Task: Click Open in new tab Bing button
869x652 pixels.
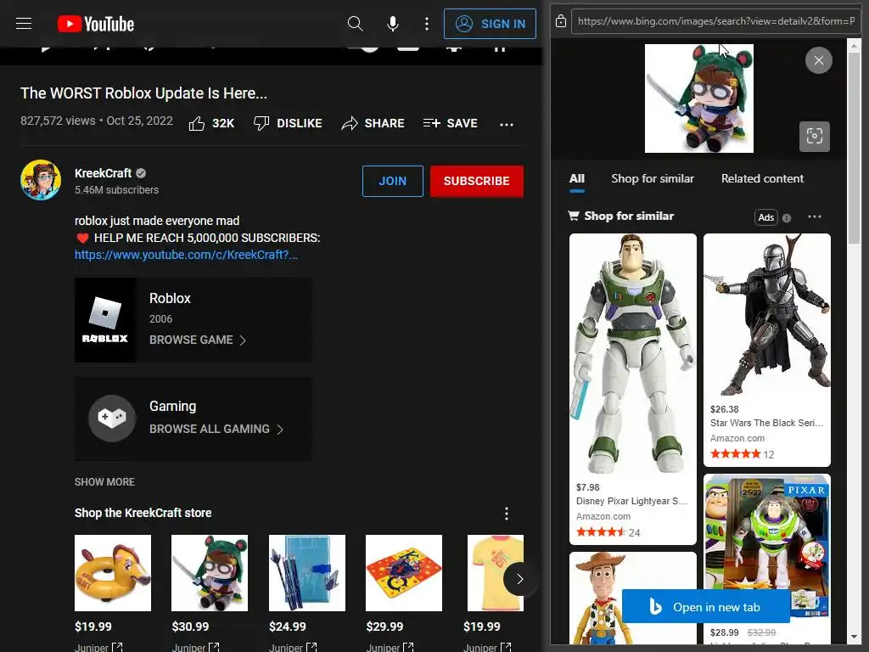Action: 705,606
